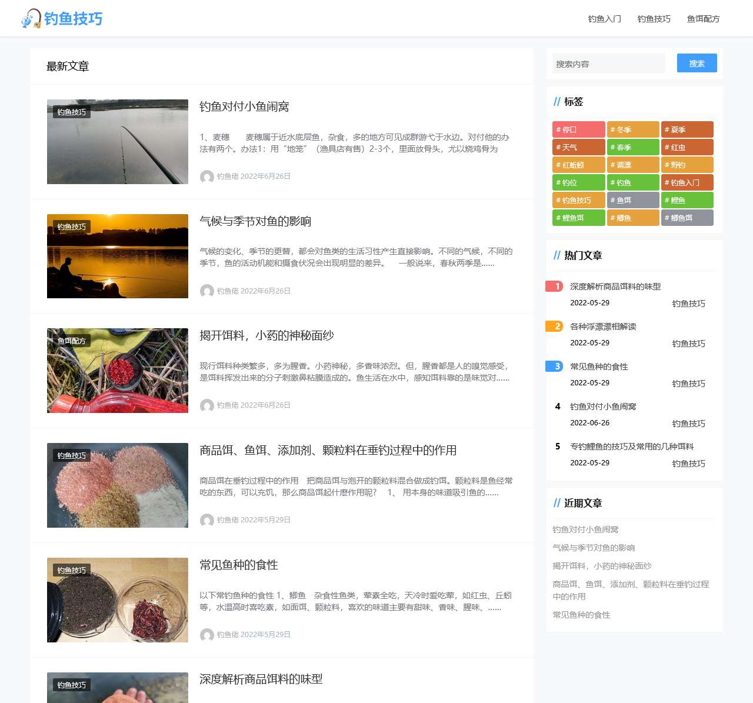Open article title 常见鱼种的食性 in main list
This screenshot has width=753, height=703.
(239, 565)
